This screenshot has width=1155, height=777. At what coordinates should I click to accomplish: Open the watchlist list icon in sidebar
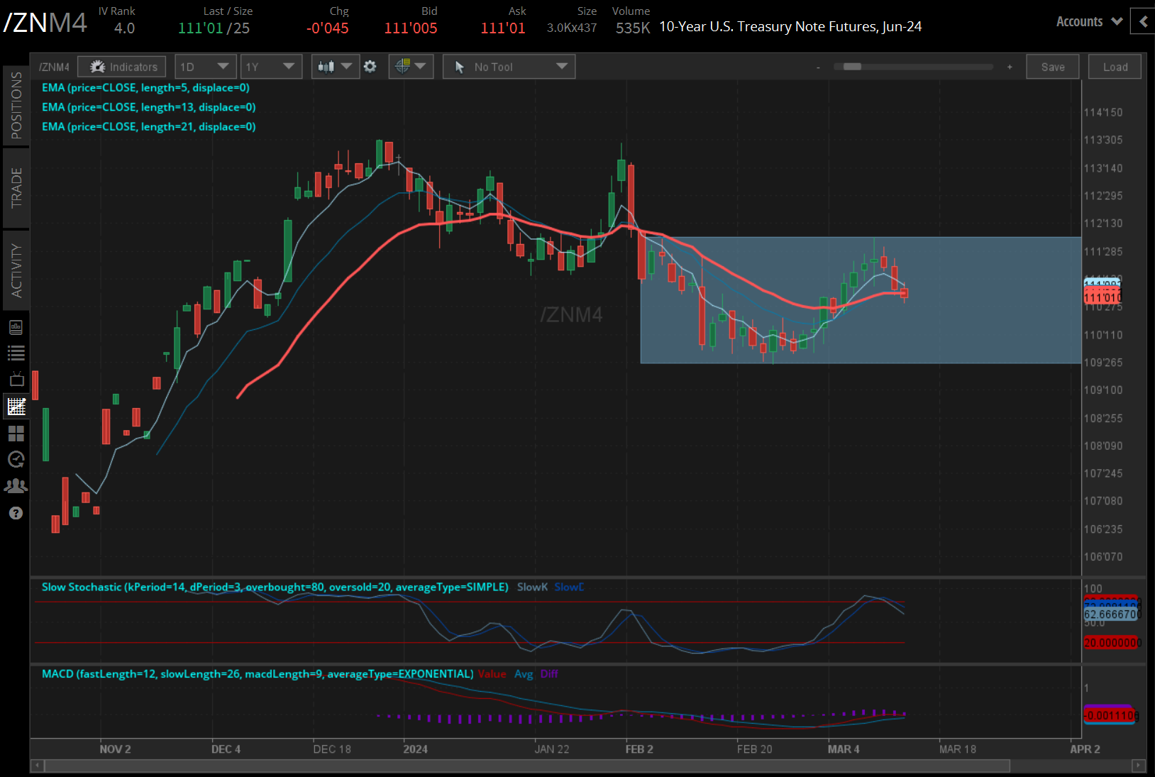(x=16, y=353)
